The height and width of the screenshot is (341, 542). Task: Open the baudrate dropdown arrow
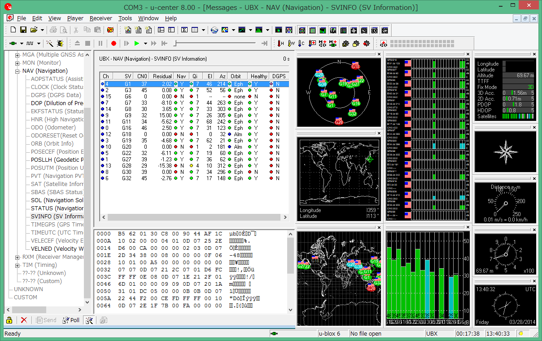coord(39,44)
